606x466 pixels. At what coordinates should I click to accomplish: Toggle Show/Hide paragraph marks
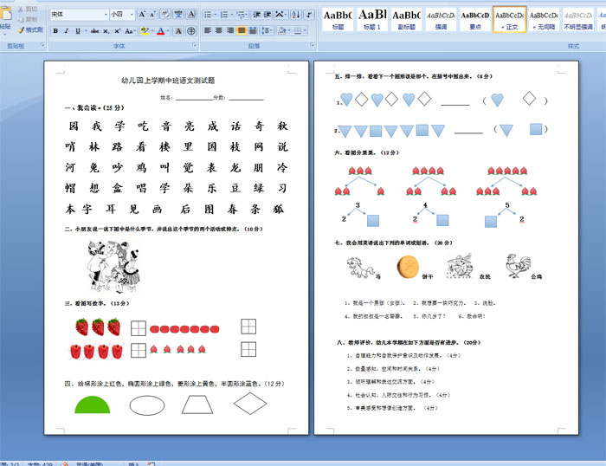(309, 15)
